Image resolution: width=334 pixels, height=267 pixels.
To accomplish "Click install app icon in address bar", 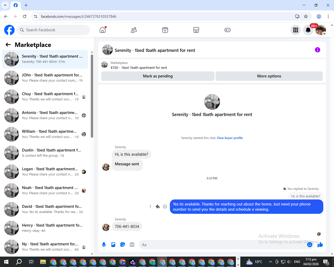I will pos(297,16).
